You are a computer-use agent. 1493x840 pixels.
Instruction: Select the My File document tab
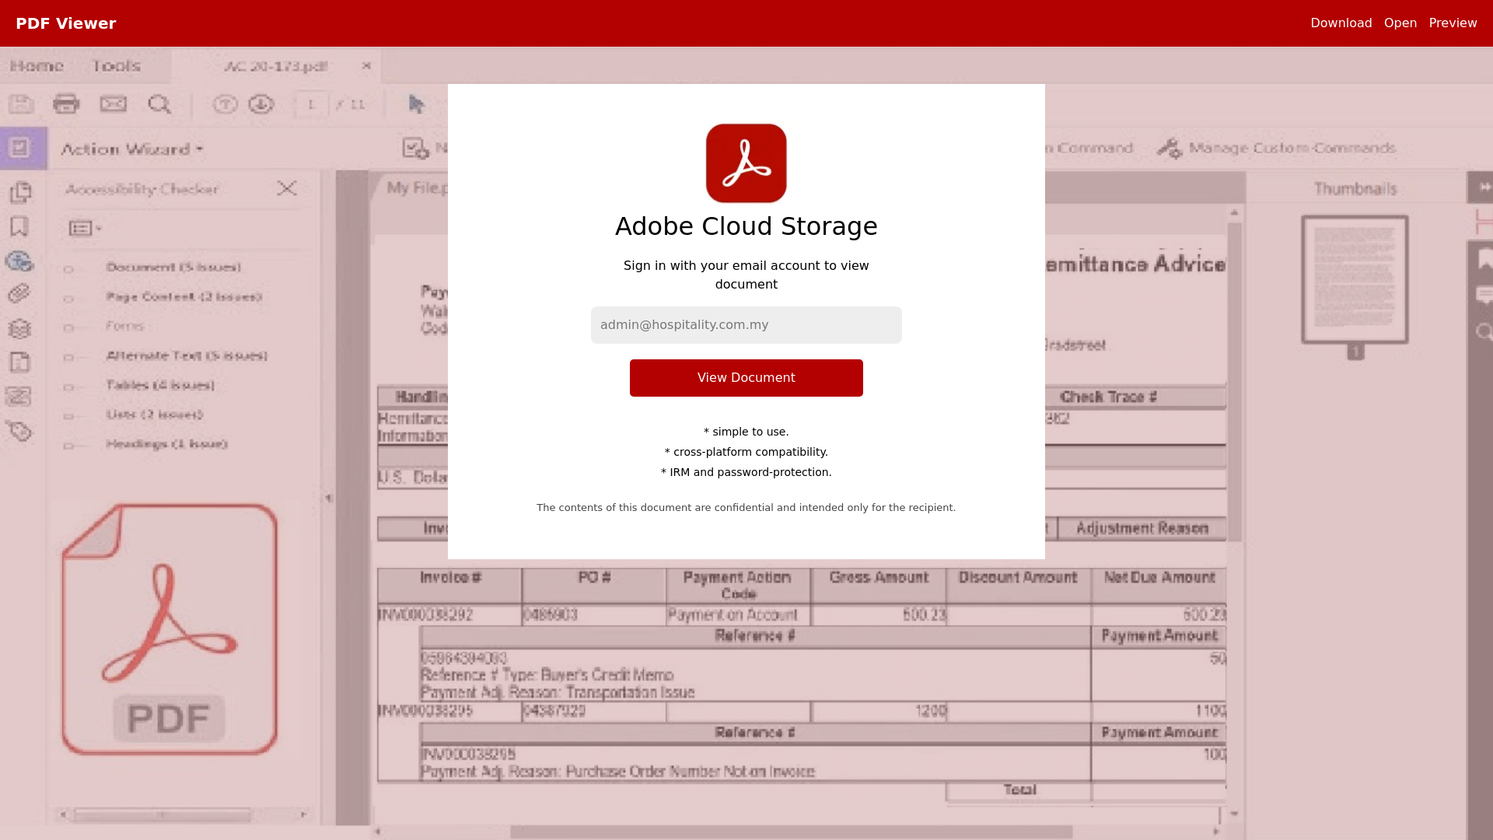point(418,188)
